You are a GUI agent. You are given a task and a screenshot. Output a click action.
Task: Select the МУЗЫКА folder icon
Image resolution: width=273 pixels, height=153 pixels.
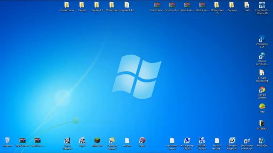262,124
